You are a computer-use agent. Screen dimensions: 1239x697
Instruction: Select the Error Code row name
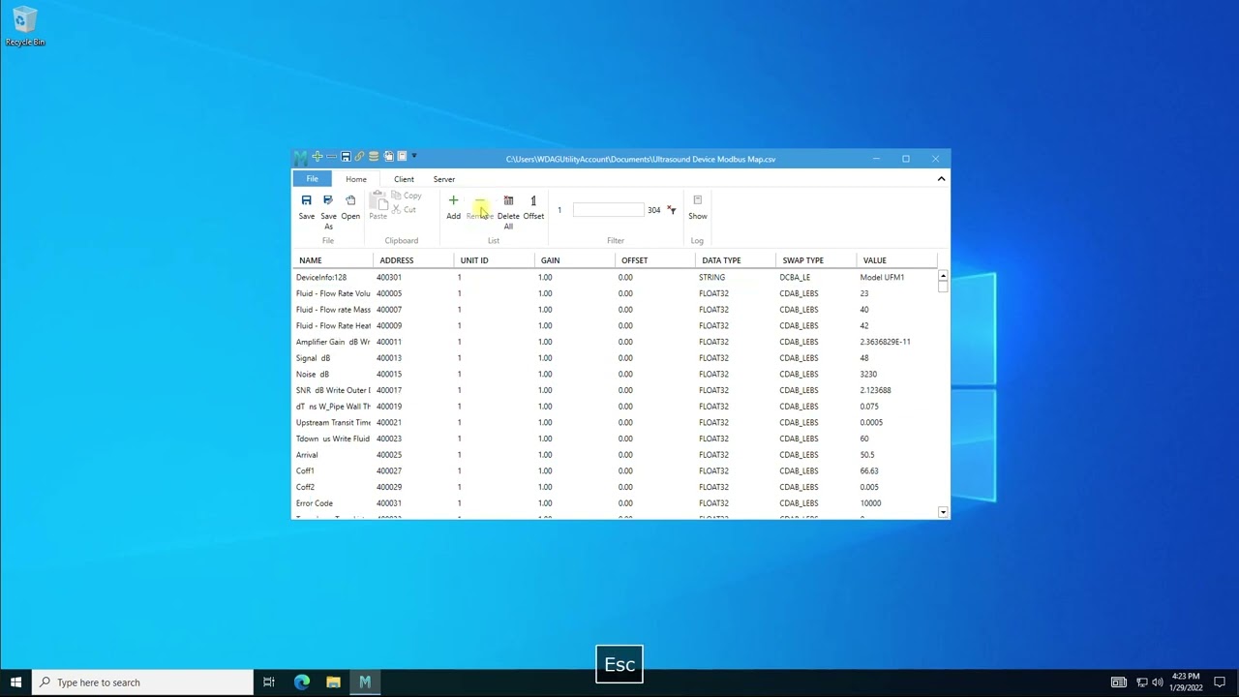[x=315, y=503]
